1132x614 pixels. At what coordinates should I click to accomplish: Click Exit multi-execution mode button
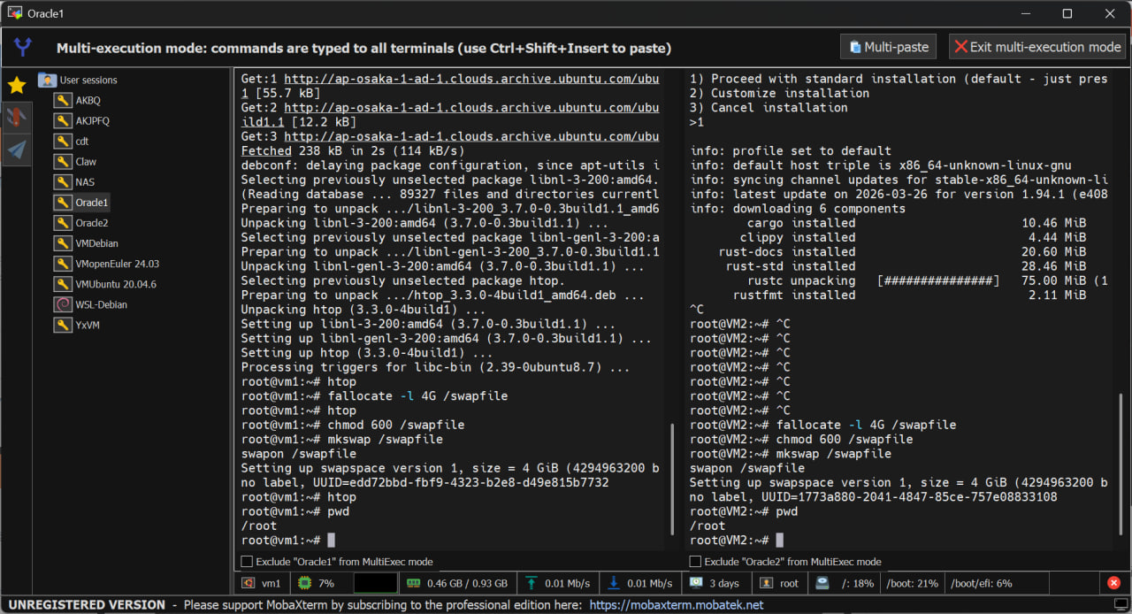tap(1037, 47)
